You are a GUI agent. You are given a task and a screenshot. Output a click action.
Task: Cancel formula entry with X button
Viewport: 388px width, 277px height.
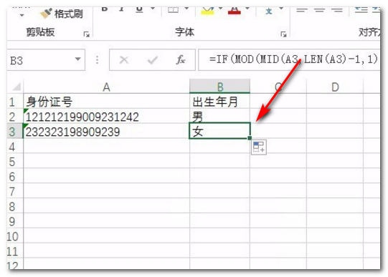[x=124, y=59]
